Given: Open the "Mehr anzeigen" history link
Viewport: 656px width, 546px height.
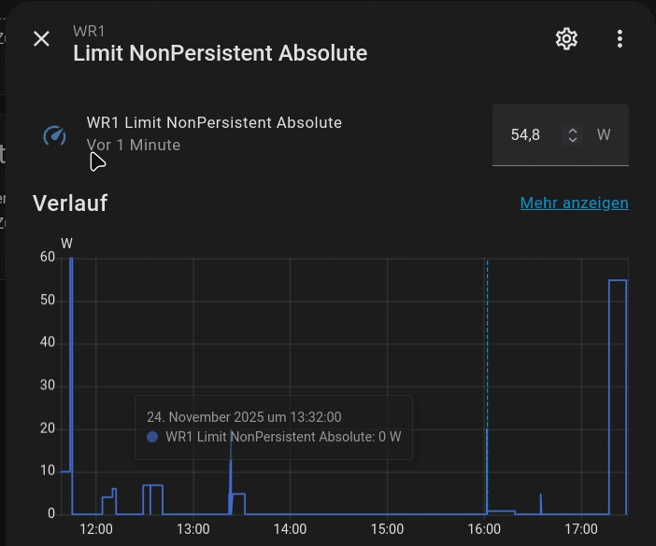Looking at the screenshot, I should point(574,203).
